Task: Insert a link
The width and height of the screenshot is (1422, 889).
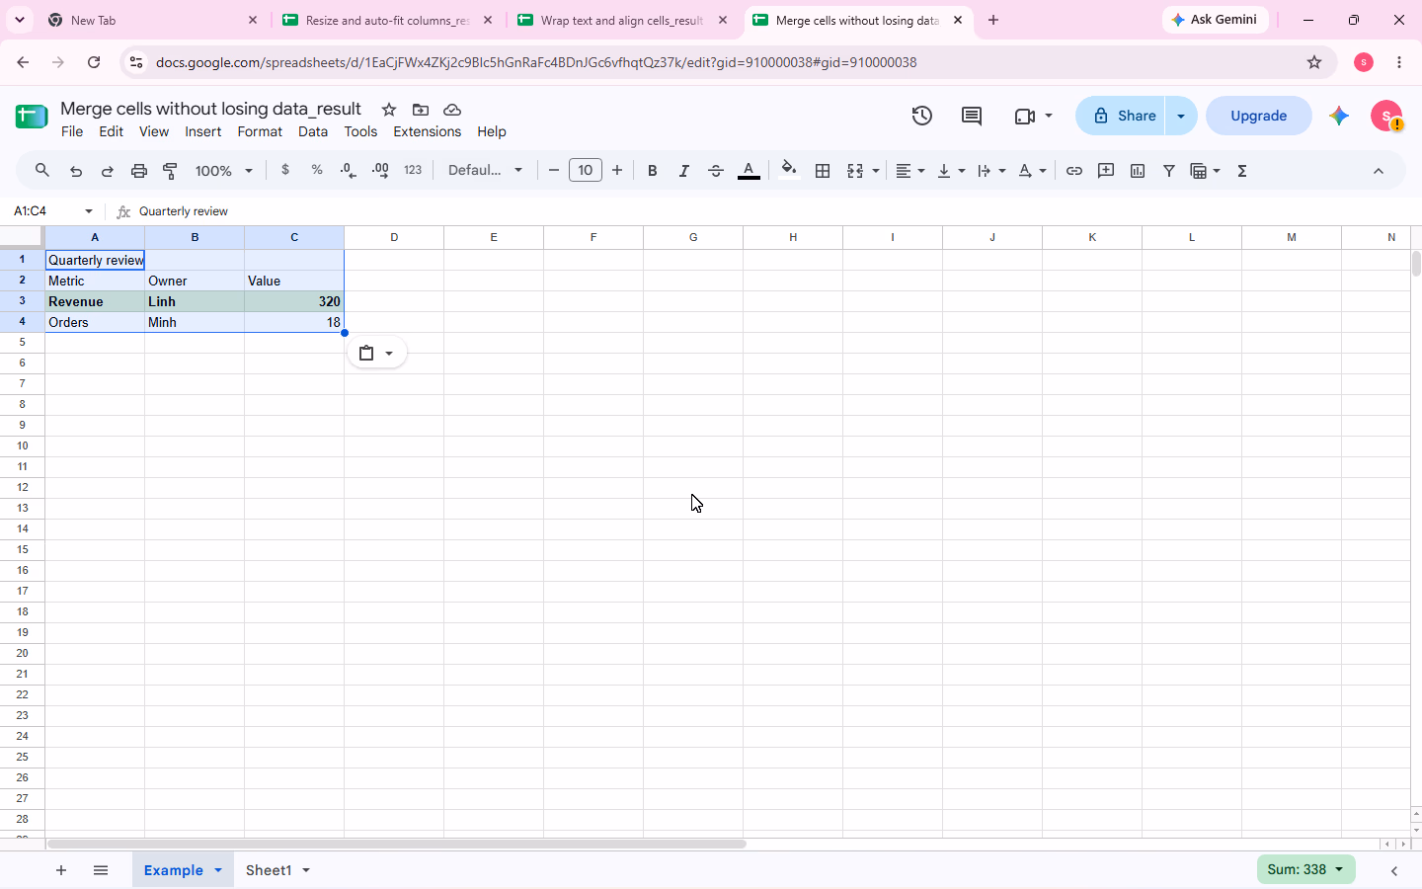Action: point(1074,171)
